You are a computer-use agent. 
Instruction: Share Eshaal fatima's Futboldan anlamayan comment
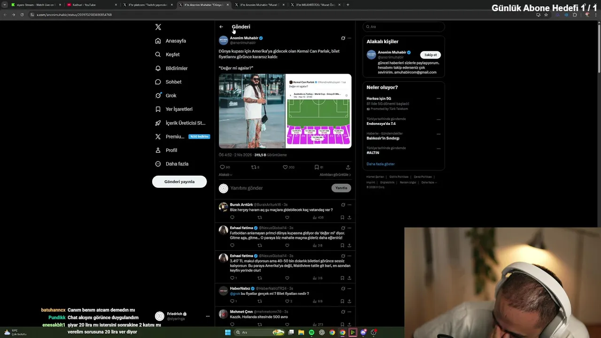349,246
